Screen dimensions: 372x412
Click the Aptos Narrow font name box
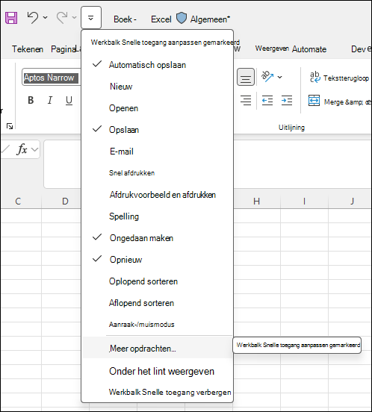click(52, 78)
